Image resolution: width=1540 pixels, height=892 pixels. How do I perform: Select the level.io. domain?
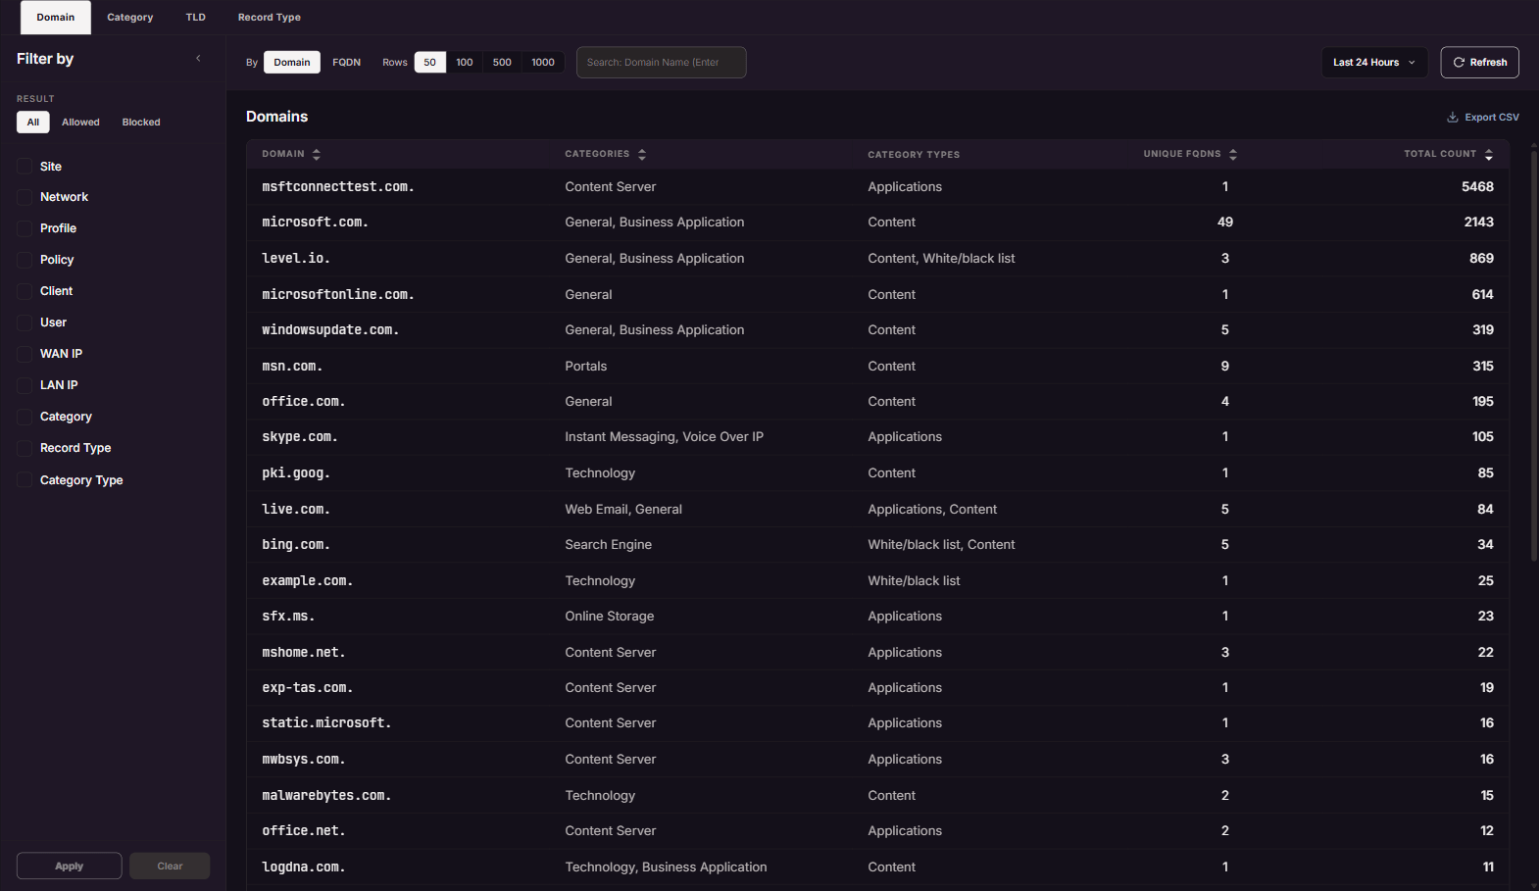tap(296, 259)
